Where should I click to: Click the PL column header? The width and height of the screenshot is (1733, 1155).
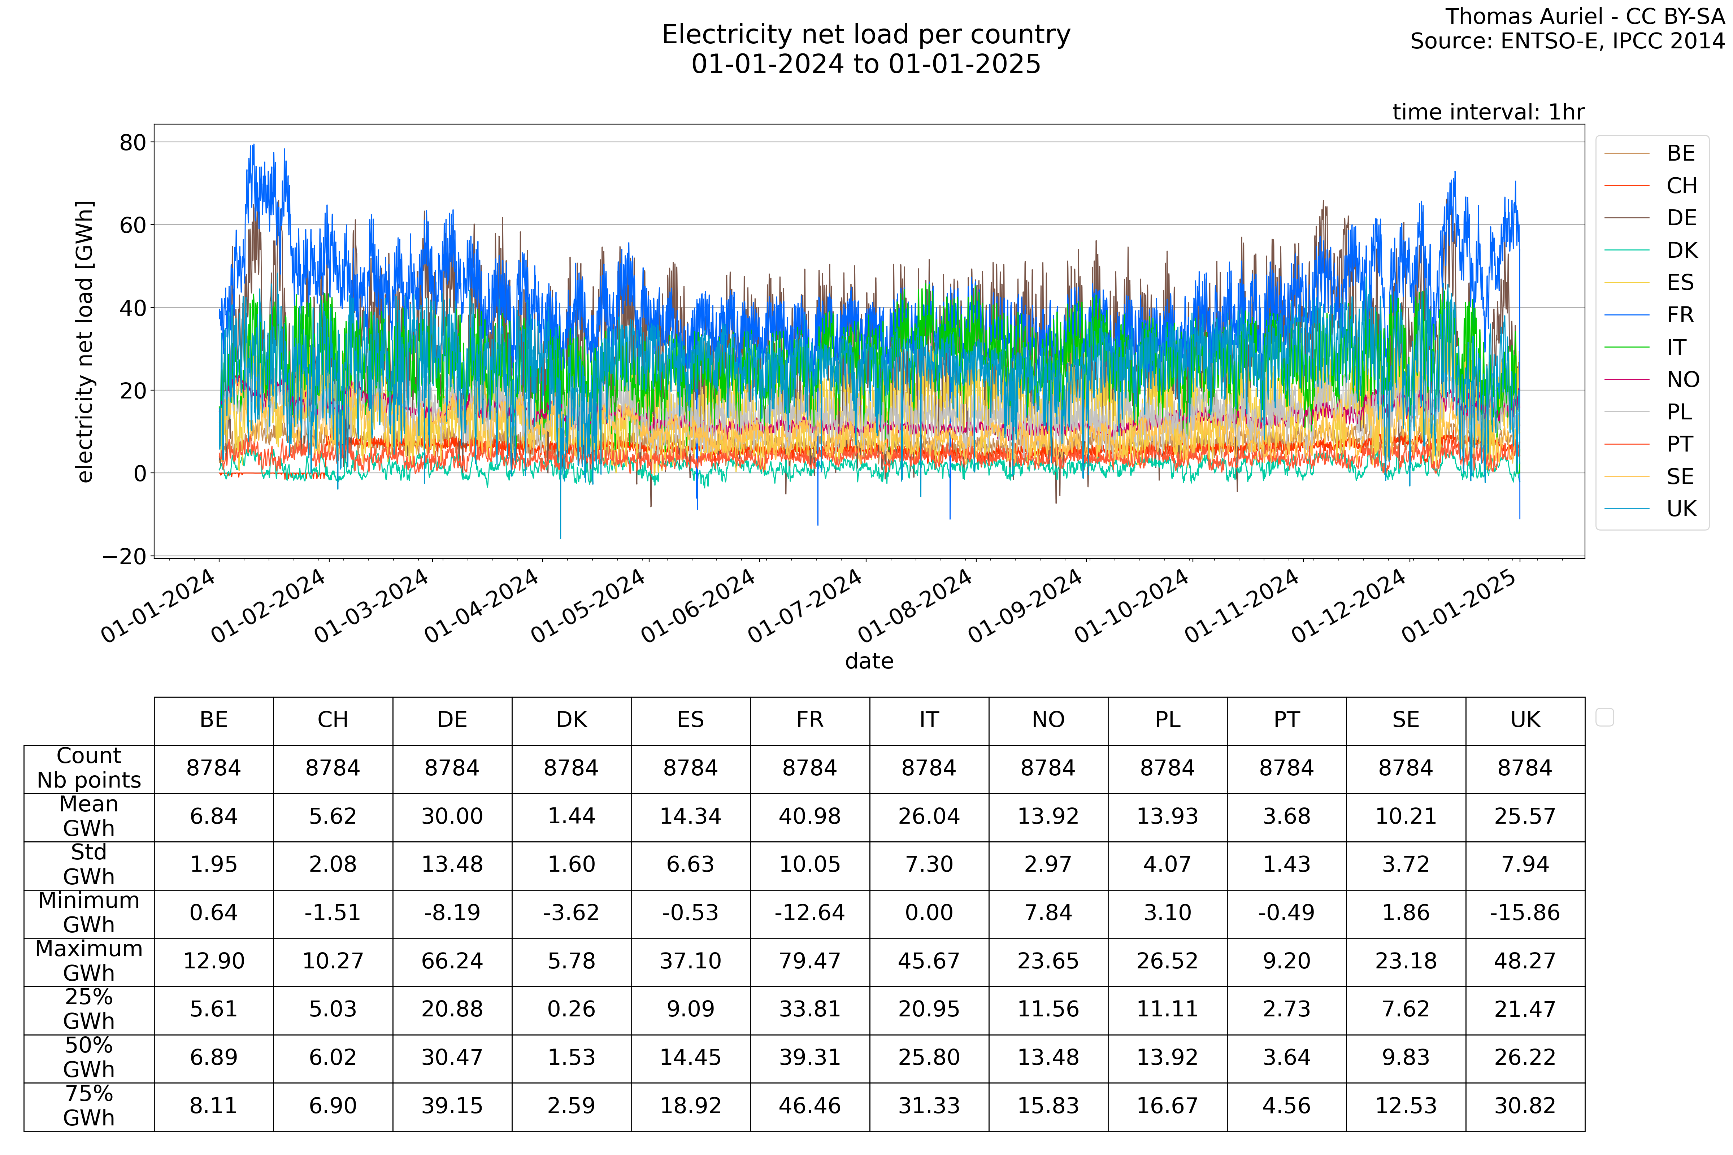(x=1167, y=720)
